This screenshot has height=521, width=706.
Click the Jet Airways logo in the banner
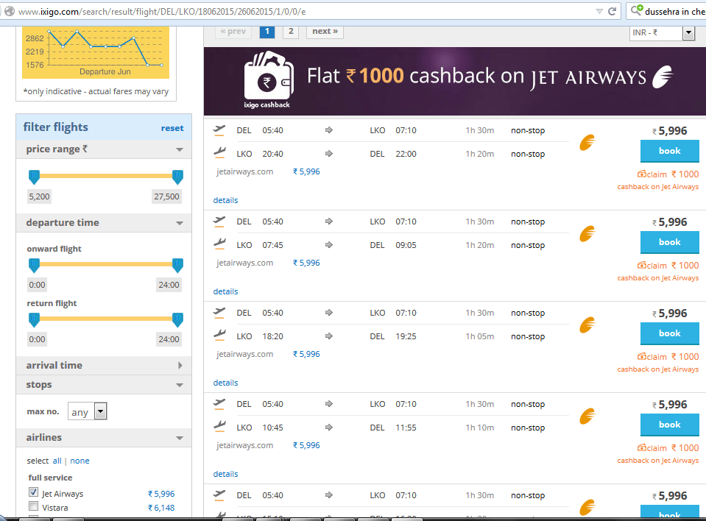tap(663, 77)
